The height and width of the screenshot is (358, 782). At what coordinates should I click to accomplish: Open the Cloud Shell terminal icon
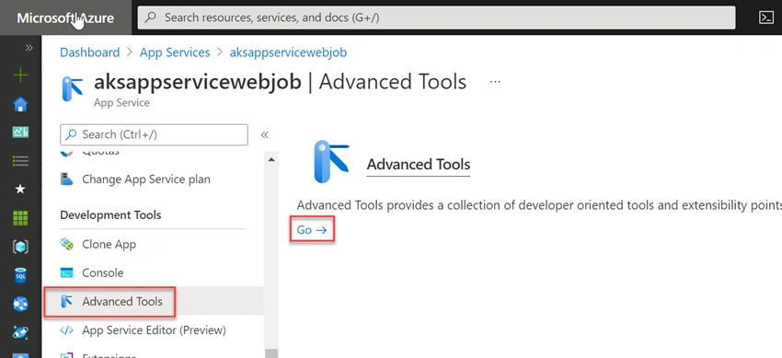[765, 17]
